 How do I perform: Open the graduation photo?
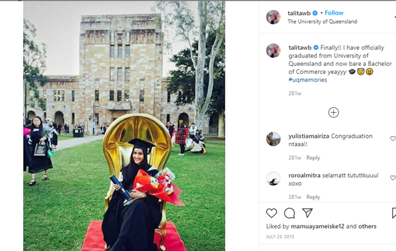point(124,126)
